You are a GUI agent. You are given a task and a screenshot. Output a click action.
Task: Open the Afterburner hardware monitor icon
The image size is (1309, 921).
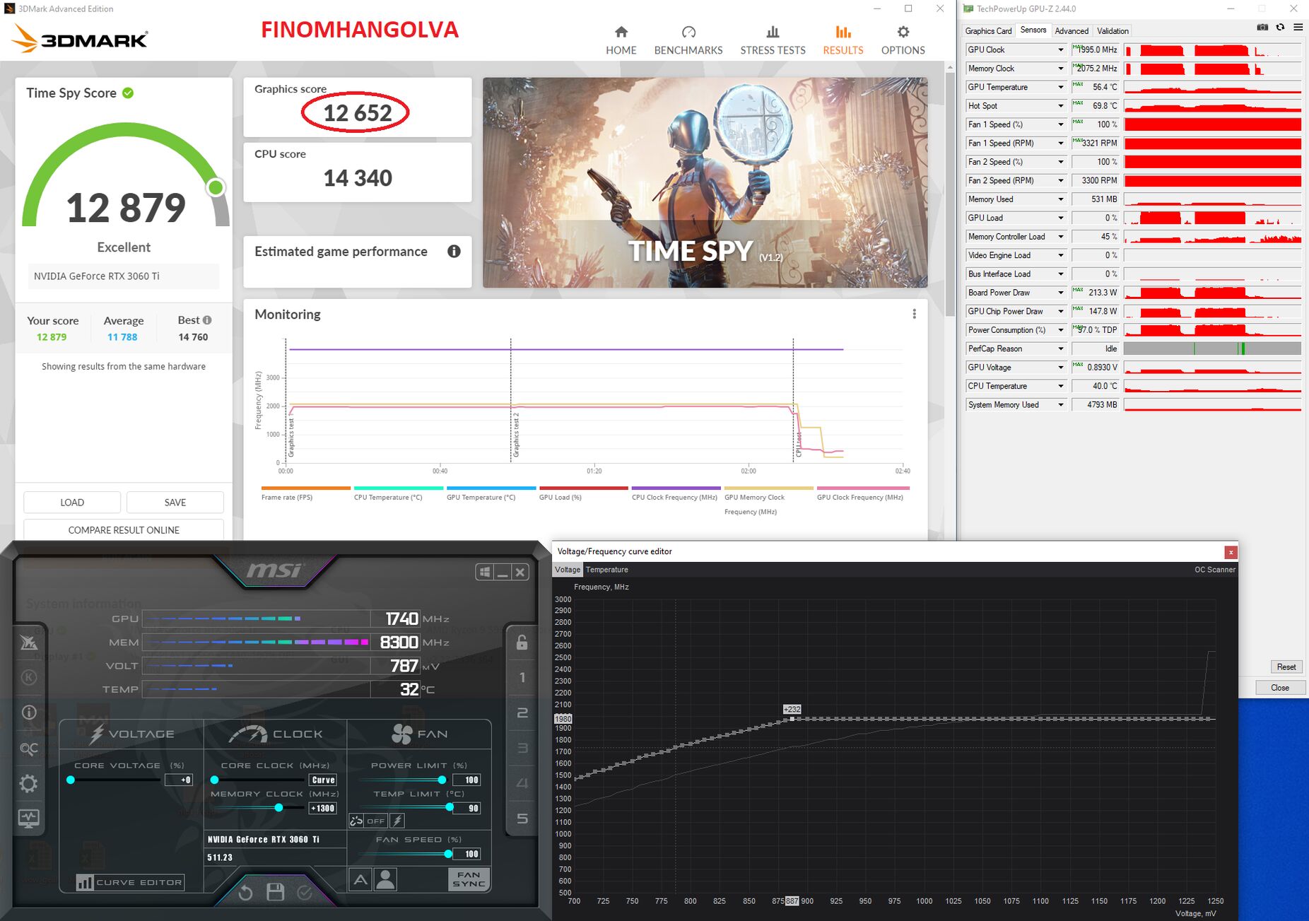pyautogui.click(x=29, y=819)
